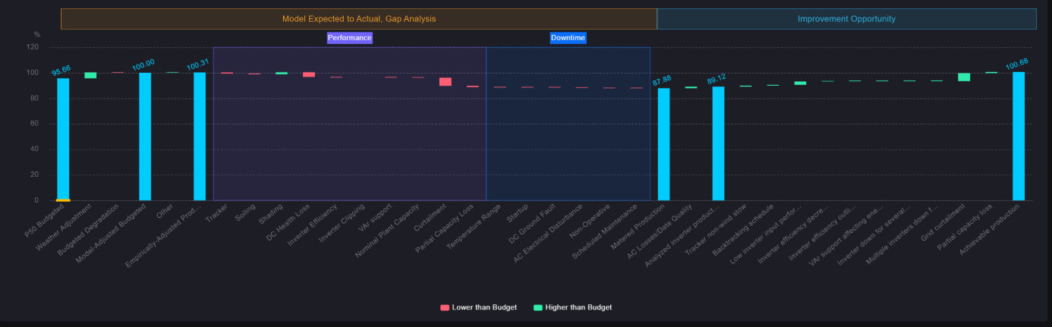Click the 'Weather Adjustment' axis label

(63, 225)
